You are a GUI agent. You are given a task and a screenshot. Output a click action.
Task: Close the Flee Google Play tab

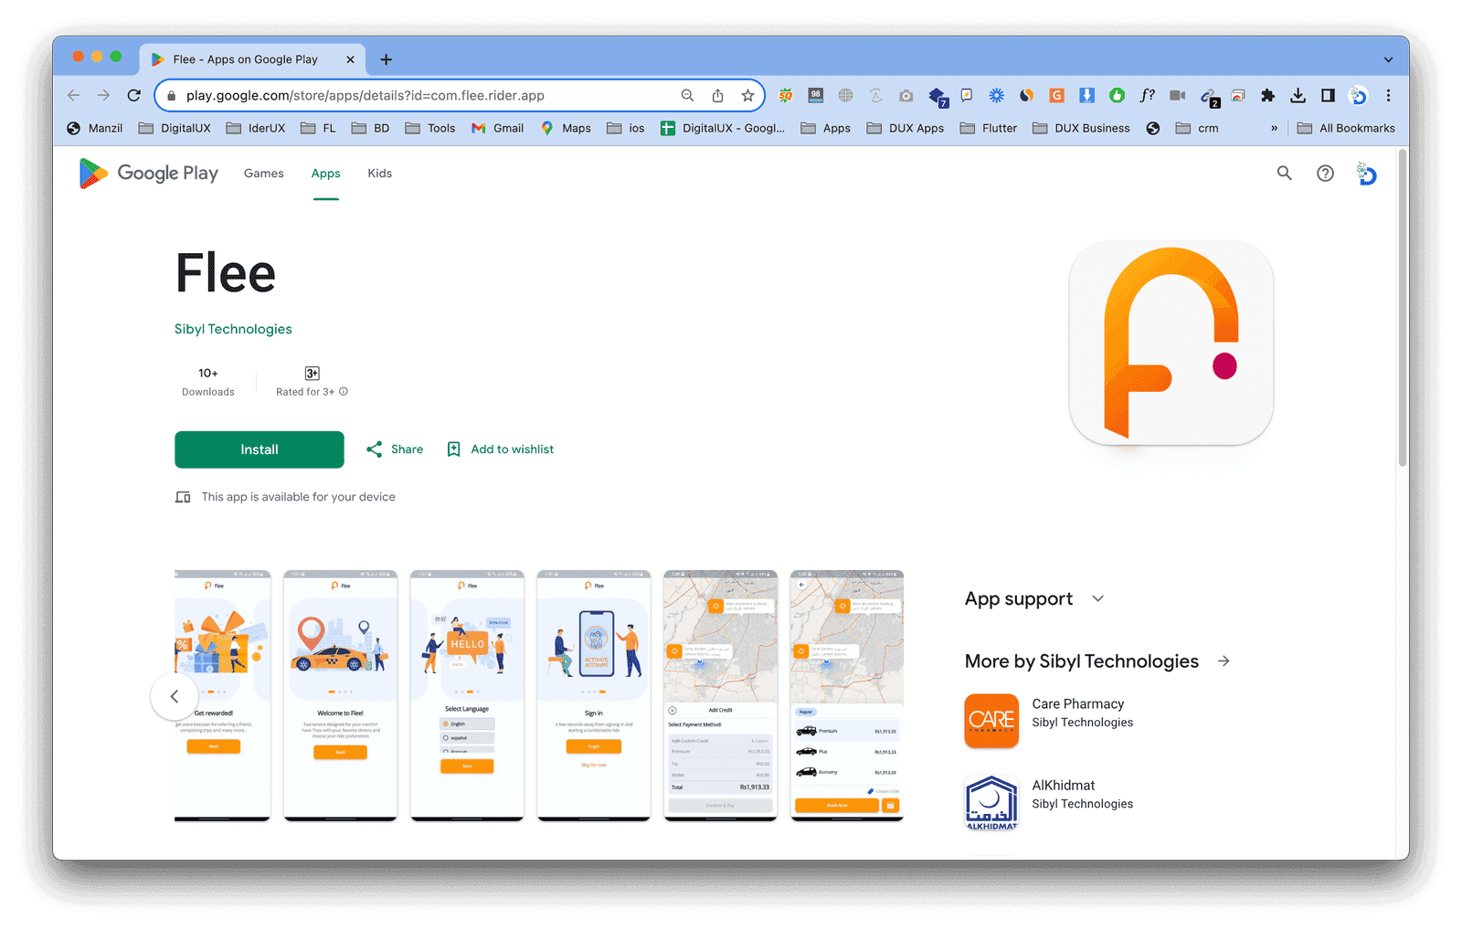pyautogui.click(x=350, y=59)
